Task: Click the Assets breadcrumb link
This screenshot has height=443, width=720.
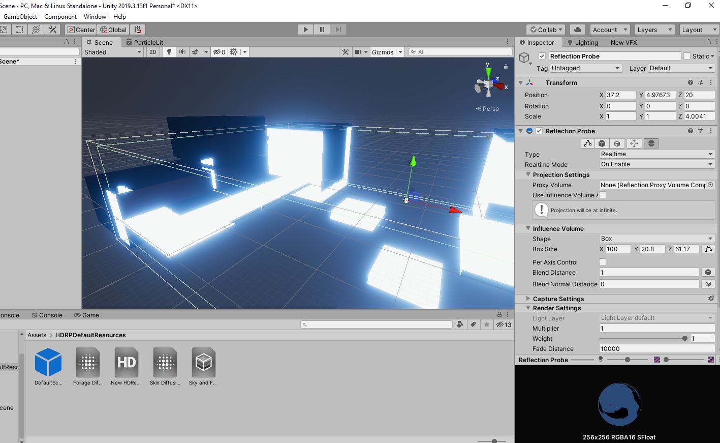Action: coord(37,335)
